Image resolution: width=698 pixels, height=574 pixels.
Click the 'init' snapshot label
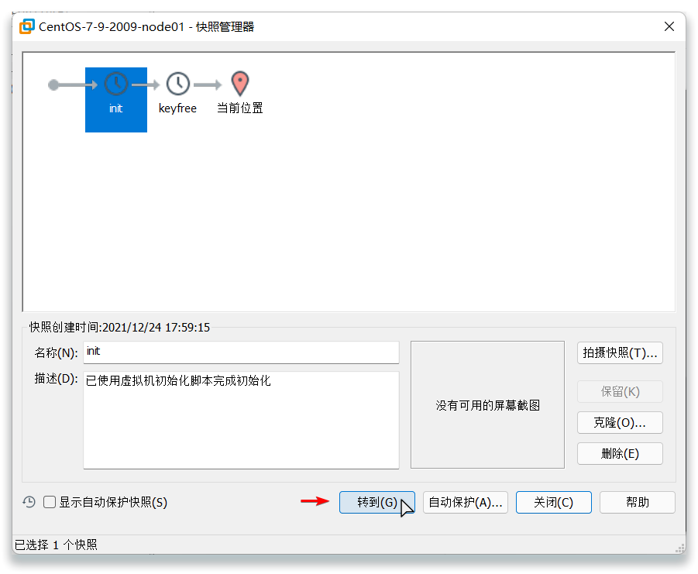click(x=115, y=108)
